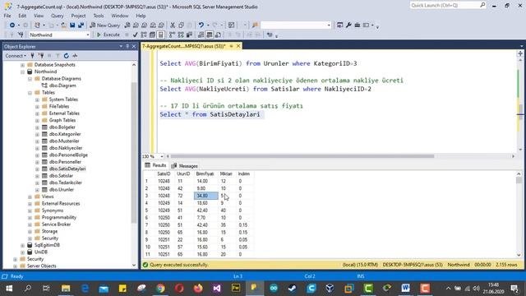Close the Object Explorer panel
This screenshot has height=296, width=526.
pos(134,46)
